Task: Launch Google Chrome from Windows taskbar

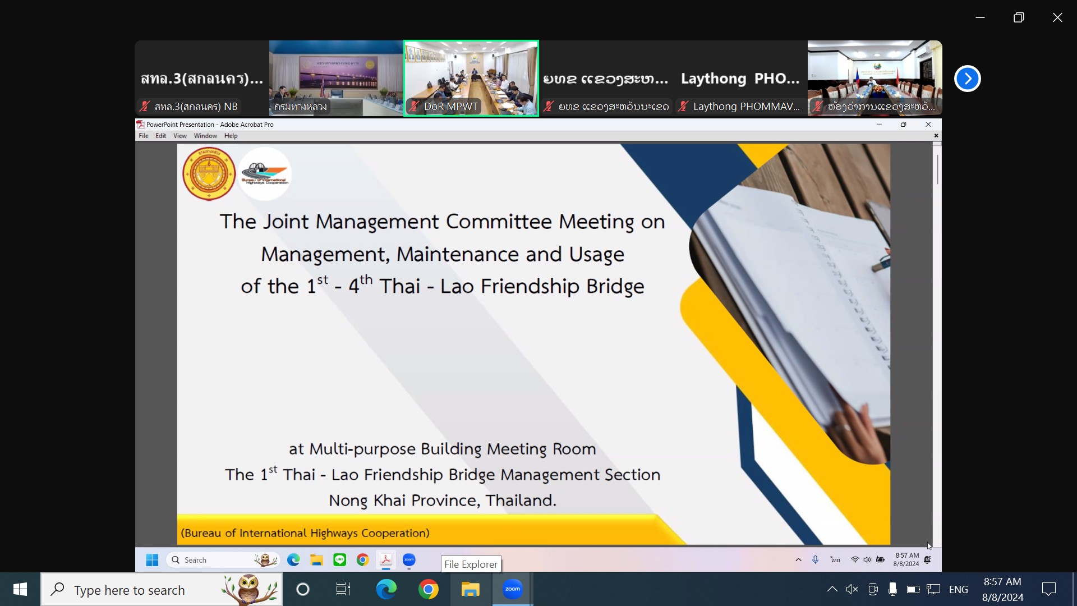Action: pos(429,589)
